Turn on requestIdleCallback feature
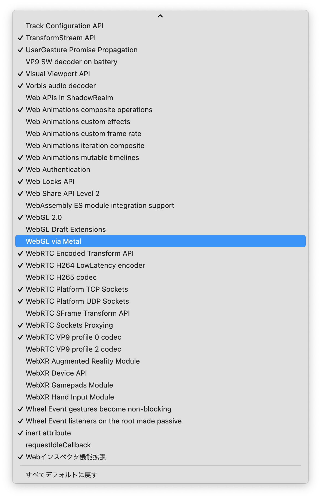Image resolution: width=321 pixels, height=498 pixels. [58, 445]
